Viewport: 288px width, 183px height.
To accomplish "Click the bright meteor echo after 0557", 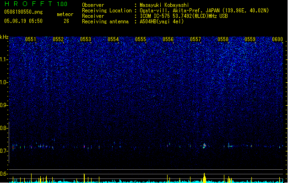I will tap(204, 146).
